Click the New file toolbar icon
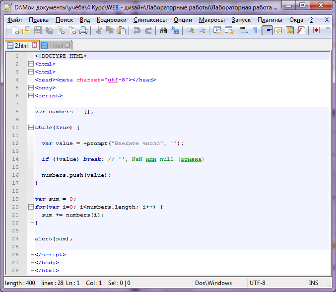This screenshot has height=292, width=336. (15, 31)
